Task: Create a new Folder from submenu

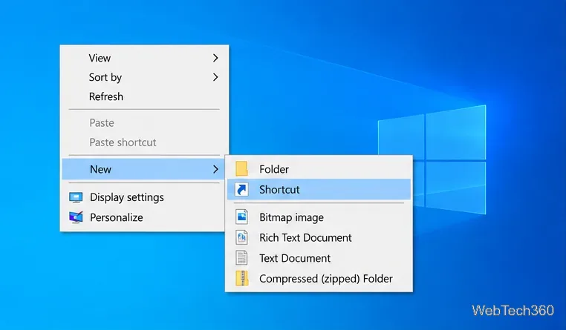Action: 319,169
